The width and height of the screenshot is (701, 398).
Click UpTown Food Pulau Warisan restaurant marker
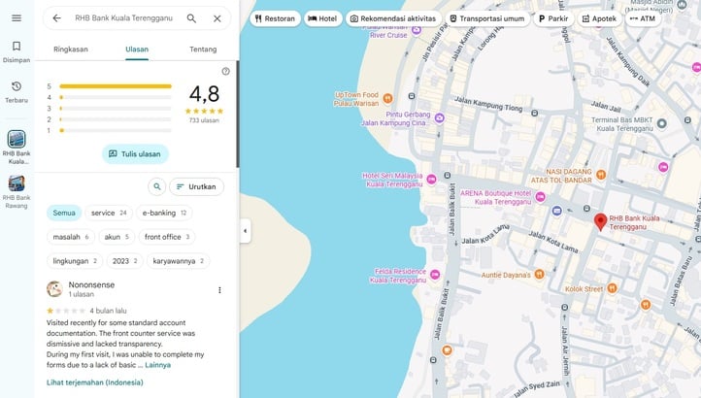tap(388, 98)
